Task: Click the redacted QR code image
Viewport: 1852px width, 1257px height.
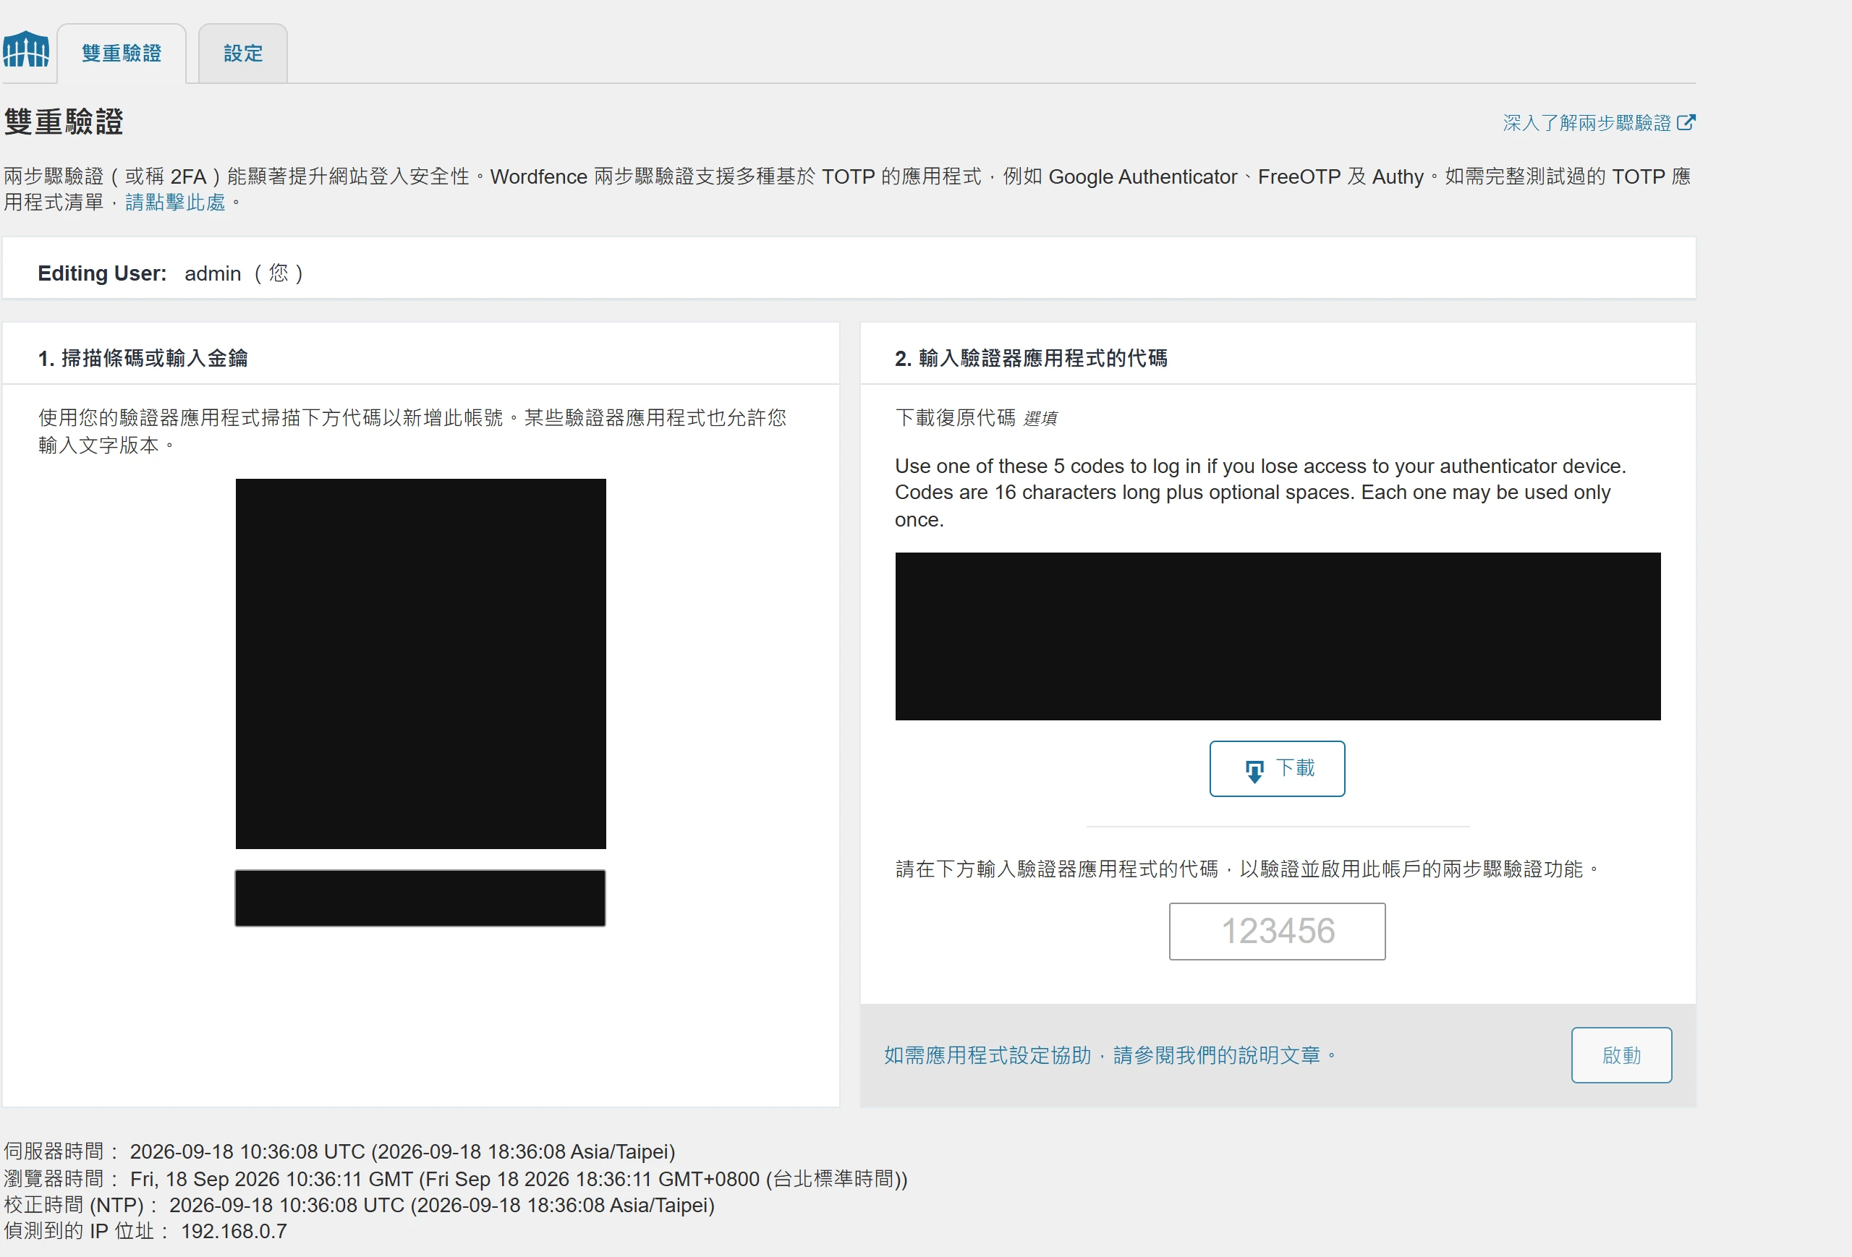Action: click(x=421, y=663)
